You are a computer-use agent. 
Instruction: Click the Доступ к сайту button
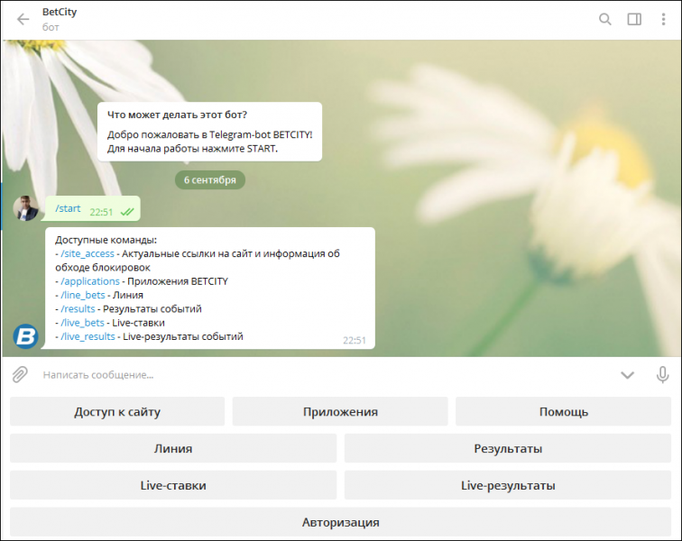[117, 411]
